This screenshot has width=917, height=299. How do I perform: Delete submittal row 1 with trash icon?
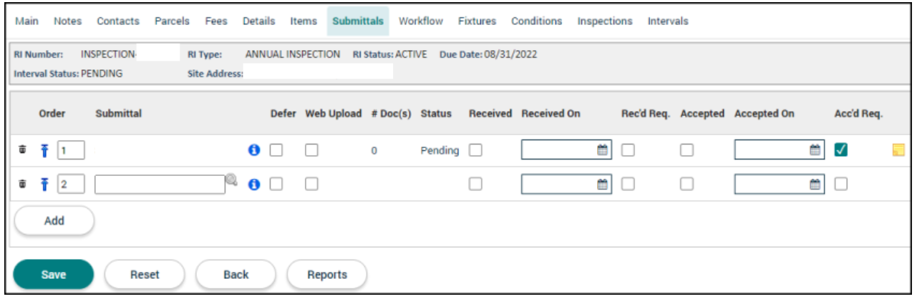(x=22, y=150)
